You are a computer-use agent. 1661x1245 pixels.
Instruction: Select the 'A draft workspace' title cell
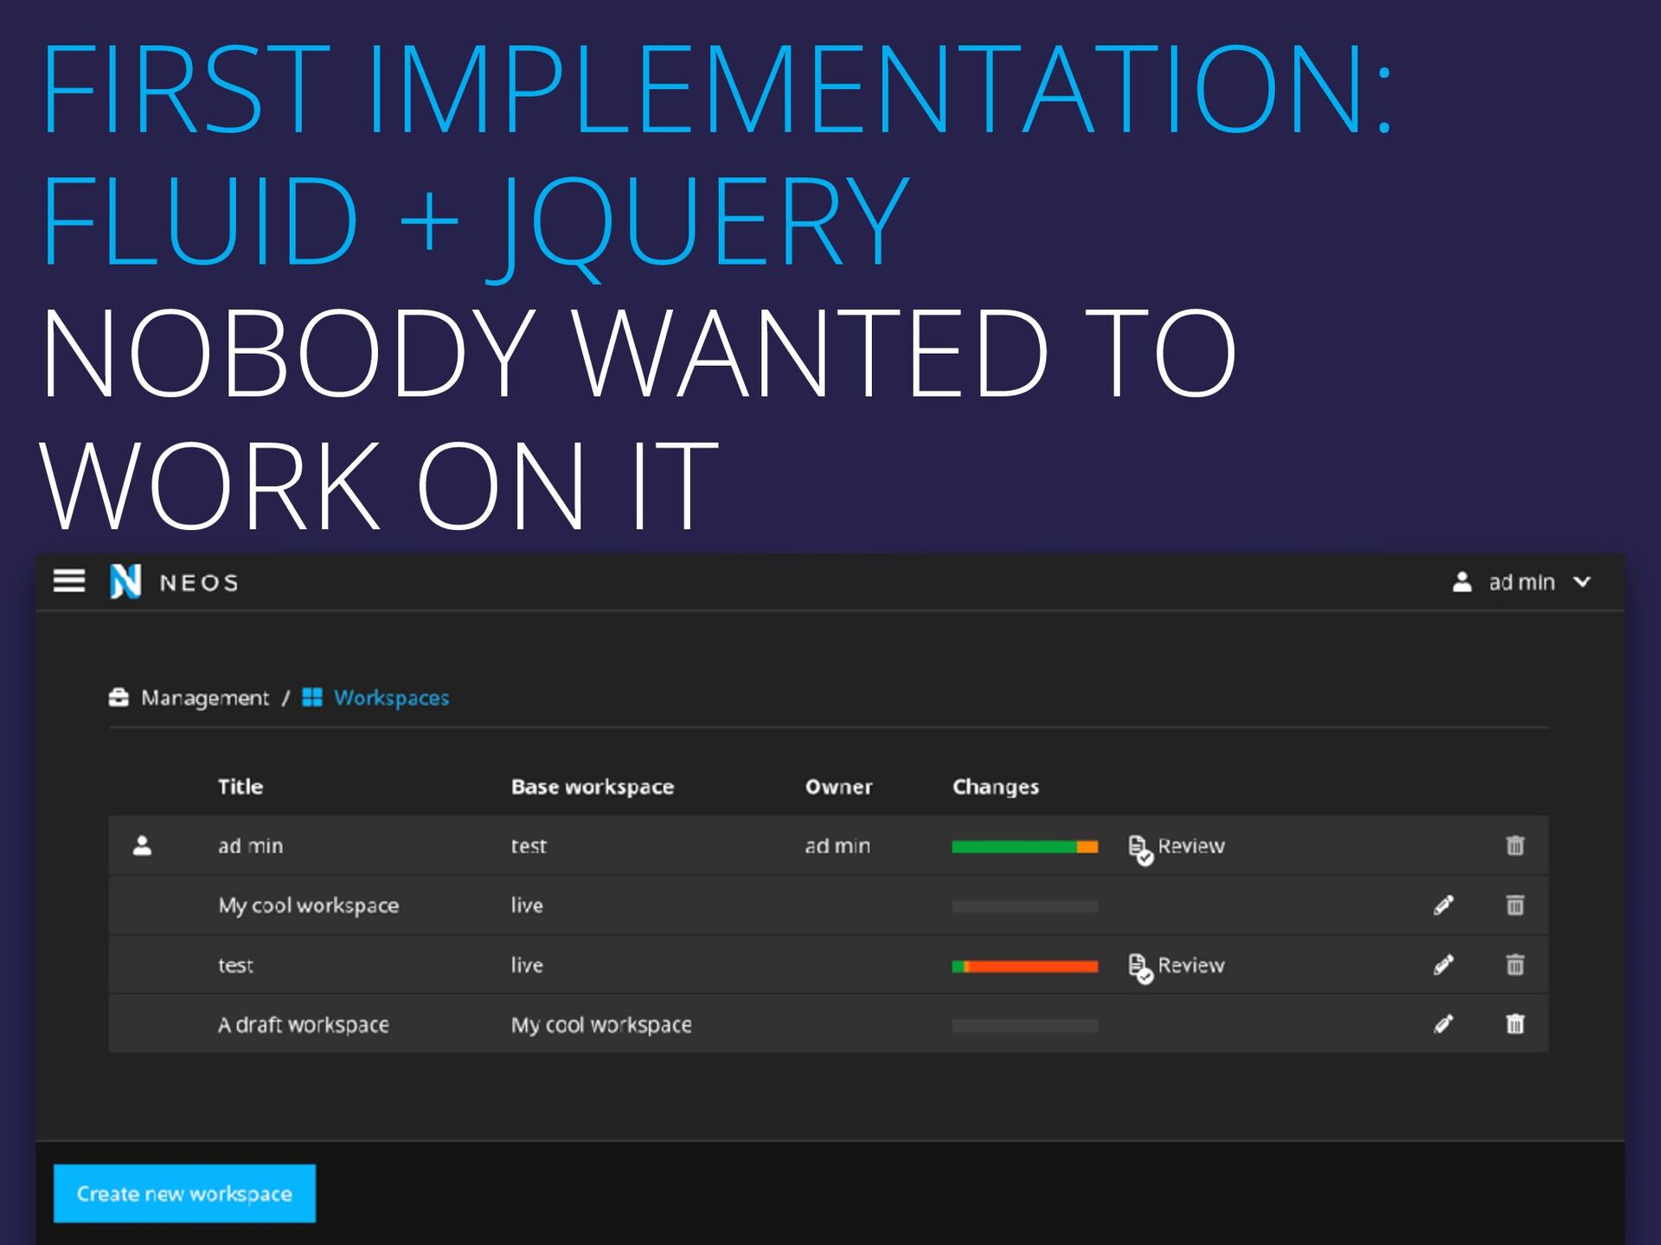pyautogui.click(x=303, y=1025)
